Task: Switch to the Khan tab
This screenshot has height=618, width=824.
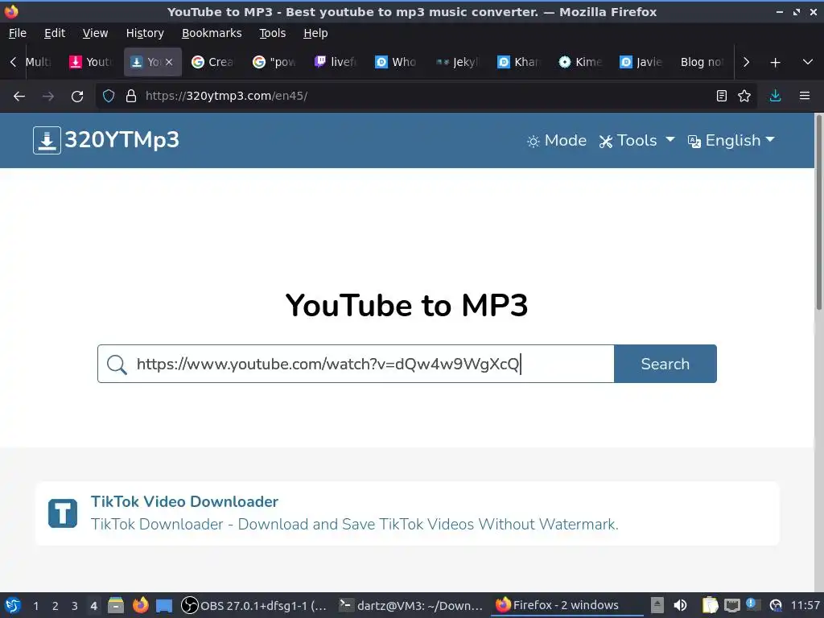Action: [519, 62]
